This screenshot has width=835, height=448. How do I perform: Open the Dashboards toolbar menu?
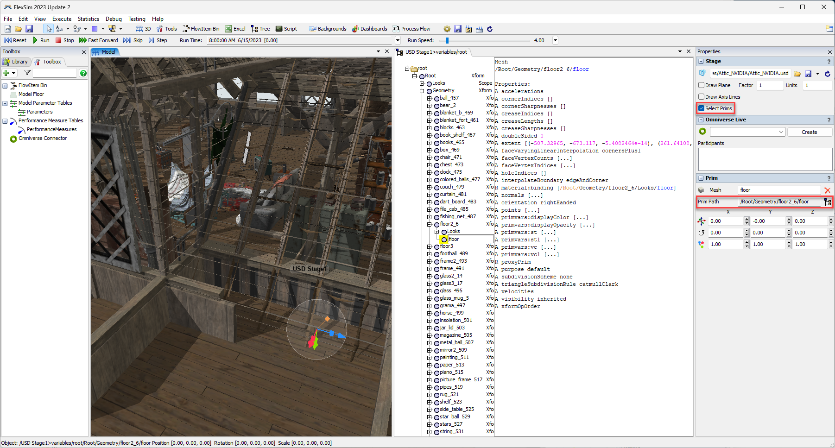click(369, 29)
